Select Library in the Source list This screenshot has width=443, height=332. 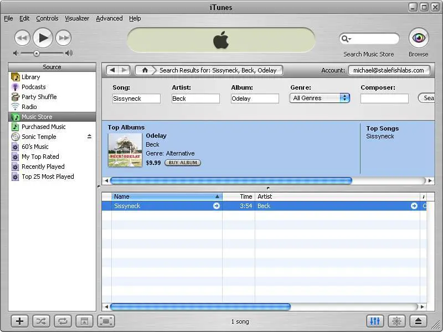(52, 77)
